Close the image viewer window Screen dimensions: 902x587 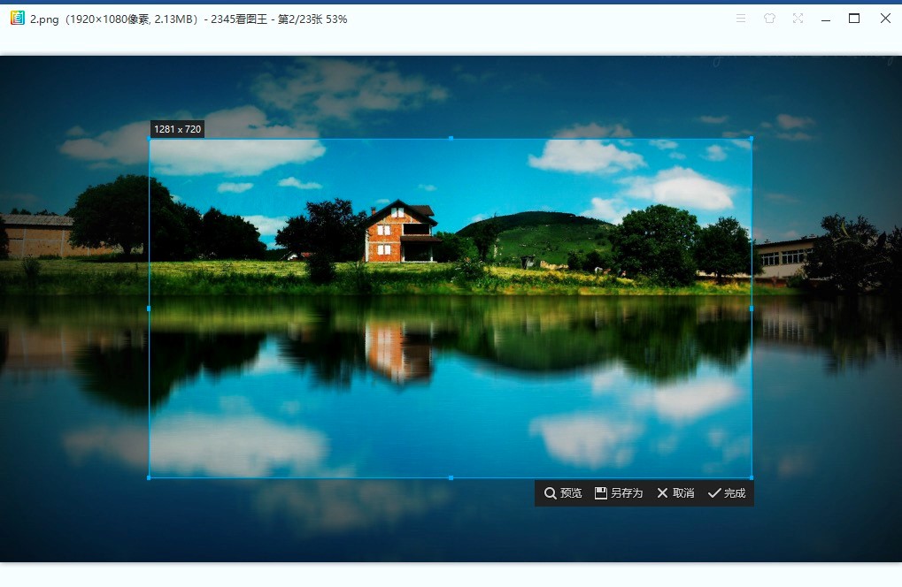pos(885,19)
